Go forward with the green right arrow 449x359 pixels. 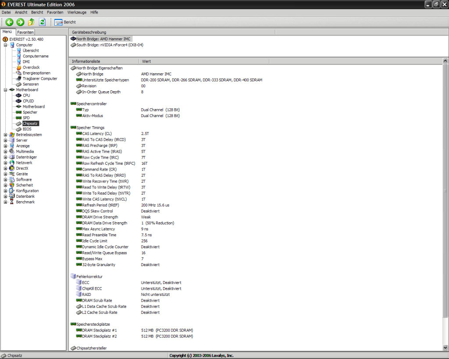click(x=20, y=22)
